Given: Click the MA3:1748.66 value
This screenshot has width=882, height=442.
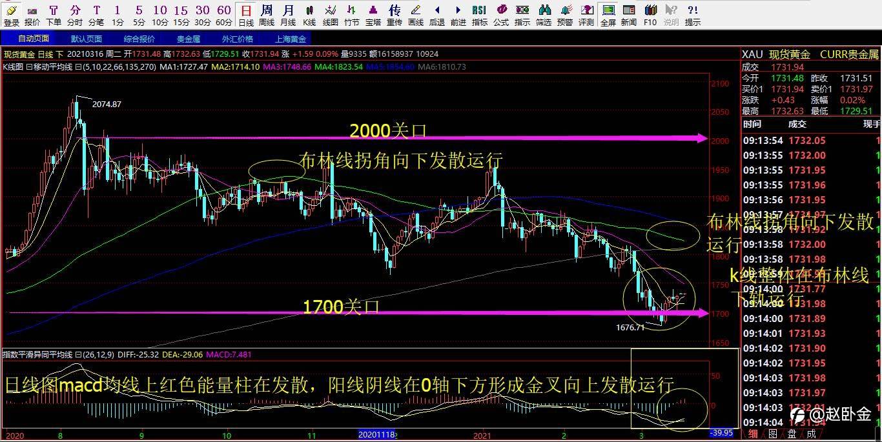Looking at the screenshot, I should click(287, 66).
